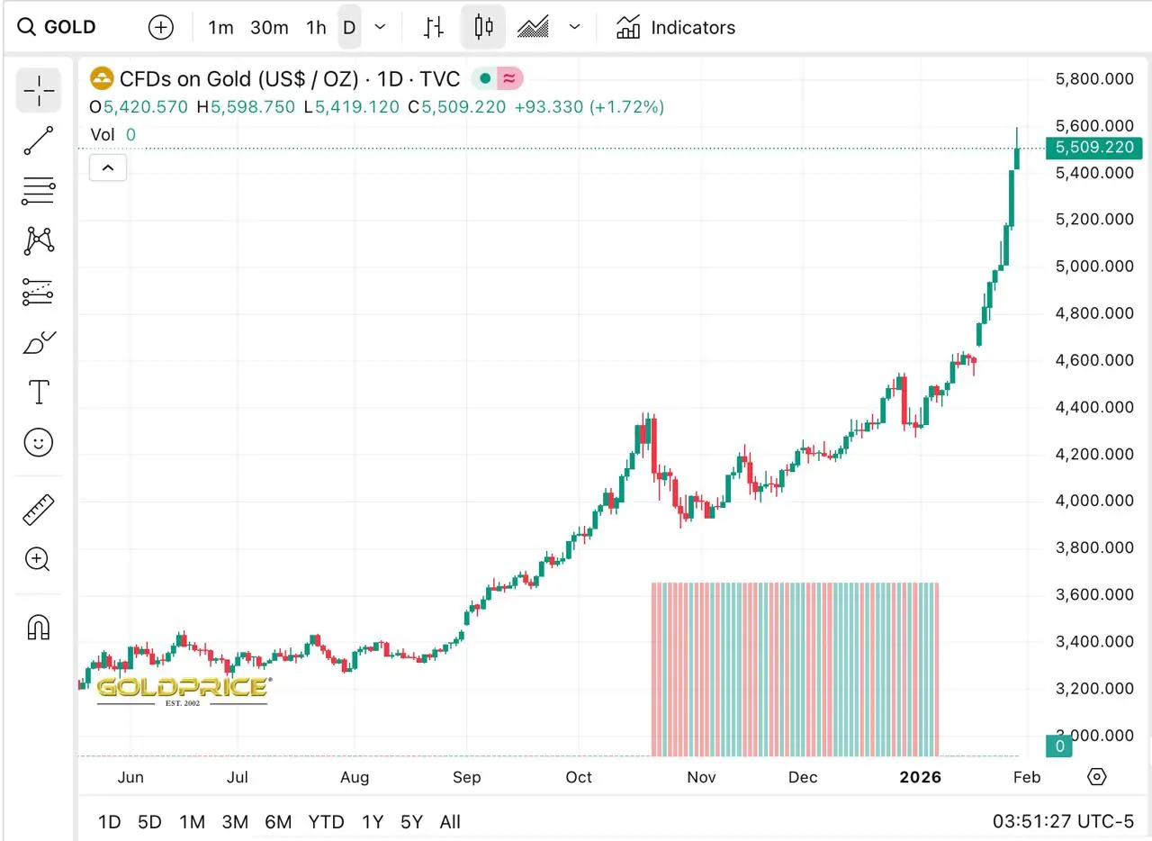This screenshot has height=841, width=1152.
Task: Switch to candlestick chart style
Action: coord(483,27)
